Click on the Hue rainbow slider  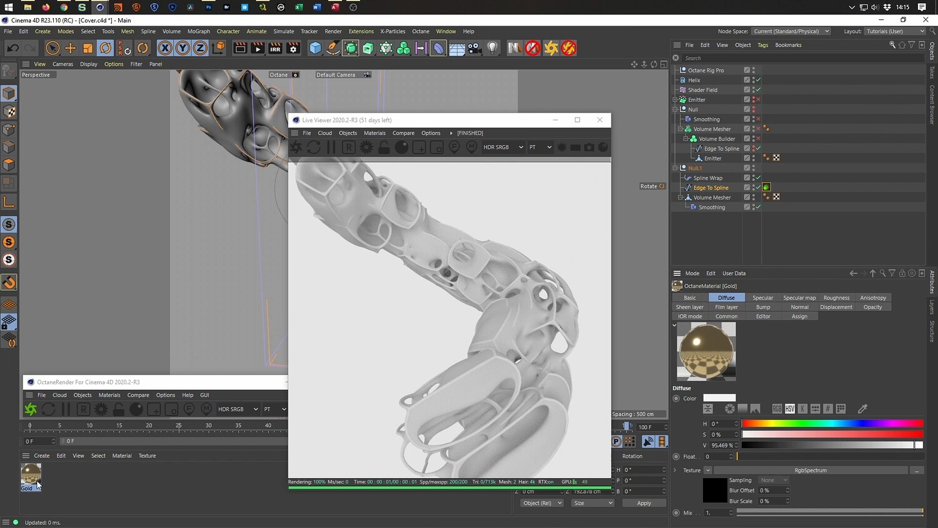(832, 424)
